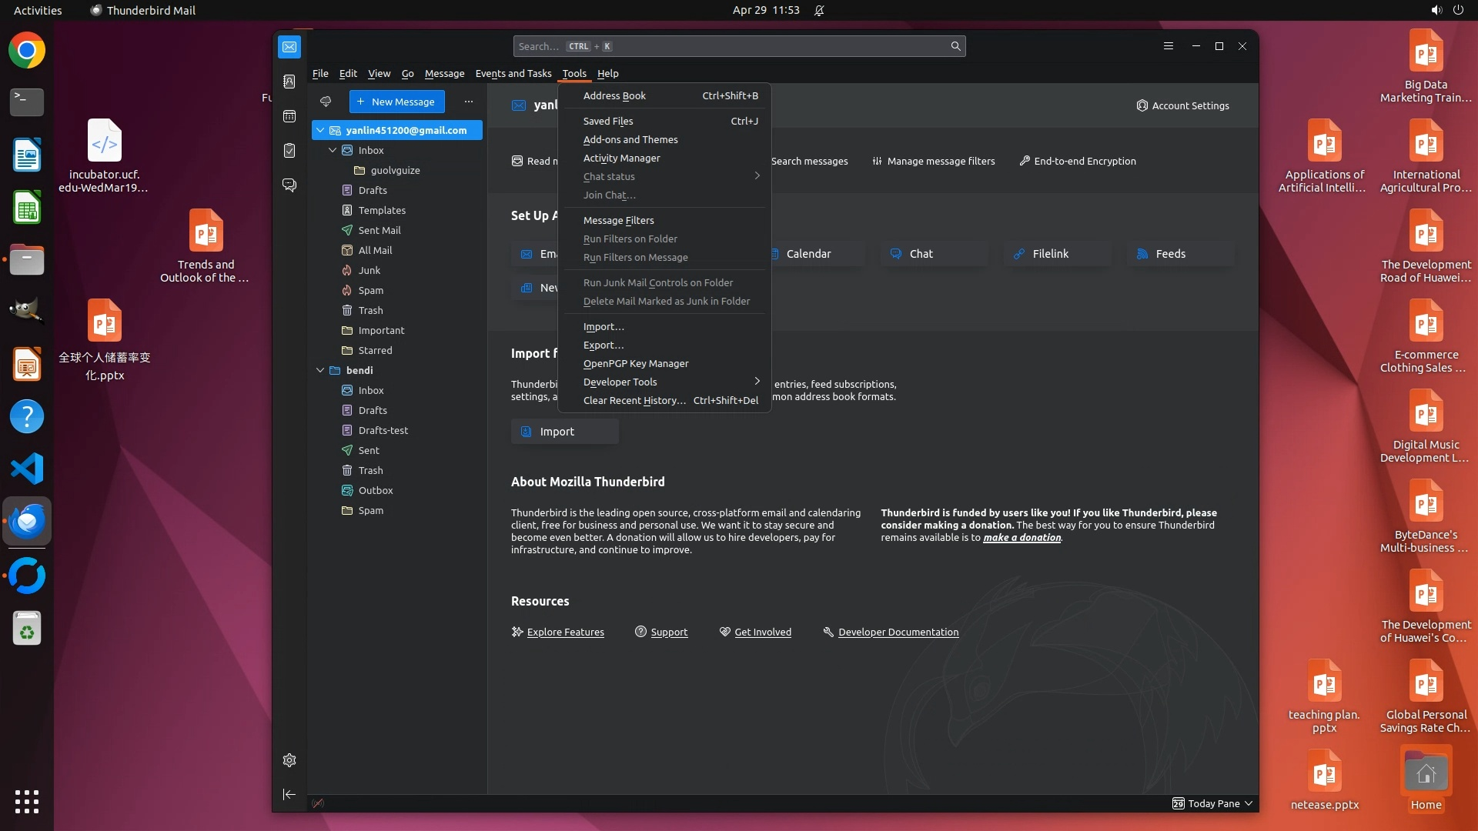Select Message Filters from Tools menu
Screen dimensions: 1478x831
pyautogui.click(x=618, y=220)
